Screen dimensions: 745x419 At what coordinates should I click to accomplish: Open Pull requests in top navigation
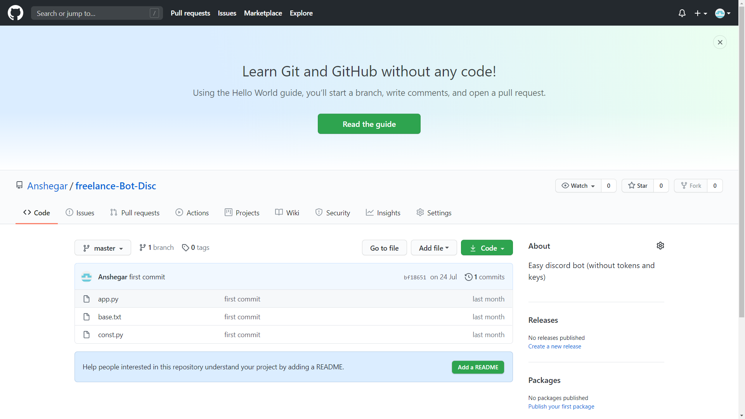pos(190,13)
